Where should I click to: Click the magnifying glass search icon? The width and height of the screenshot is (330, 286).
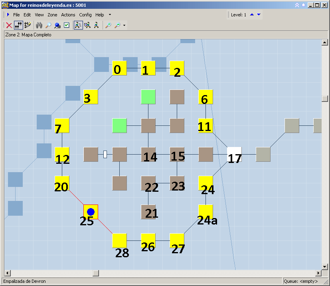click(48, 25)
